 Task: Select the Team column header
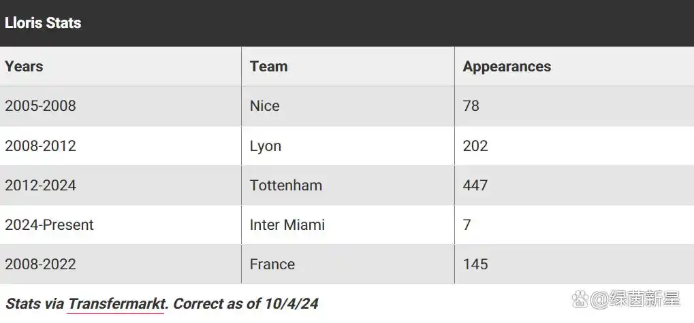tap(348, 66)
